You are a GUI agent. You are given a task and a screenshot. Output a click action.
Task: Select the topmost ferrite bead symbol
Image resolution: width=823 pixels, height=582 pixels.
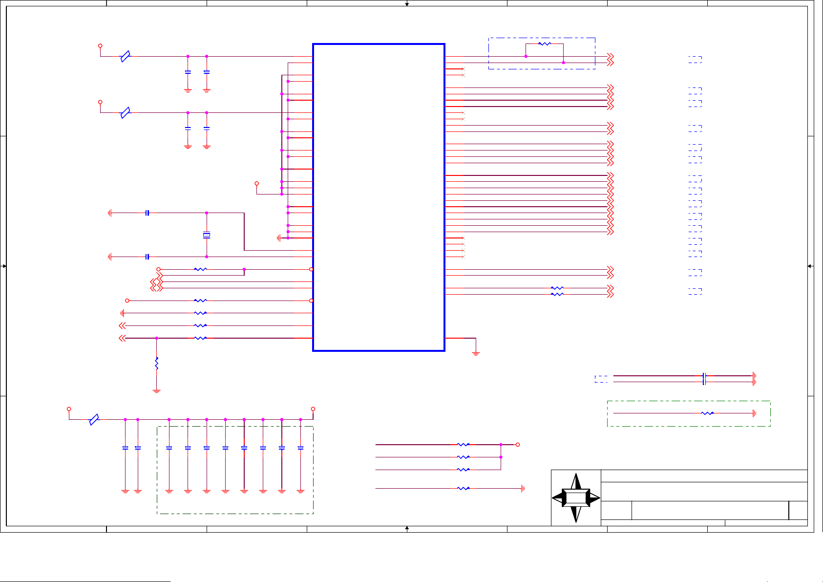coord(126,56)
